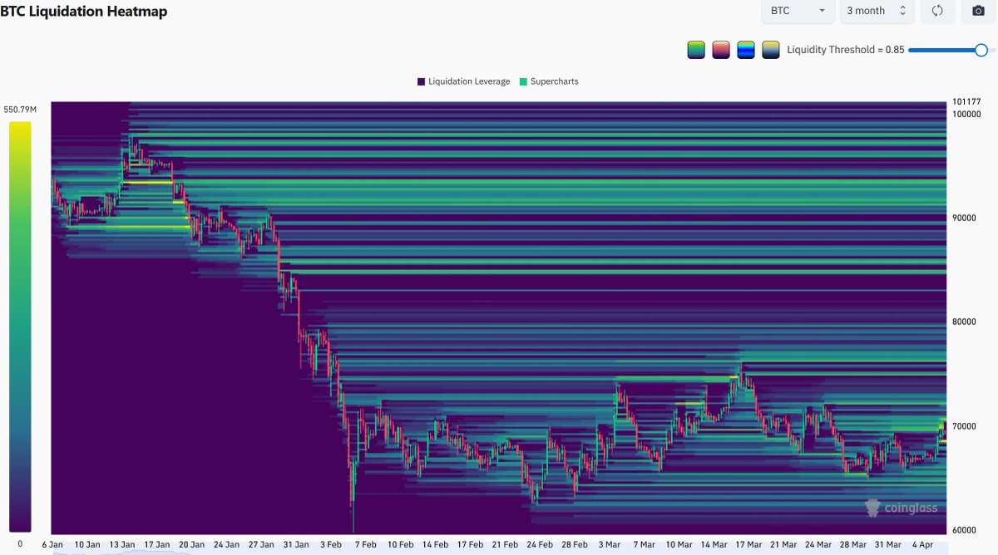
Task: Click the 28 Mar date axis label
Action: coord(853,545)
